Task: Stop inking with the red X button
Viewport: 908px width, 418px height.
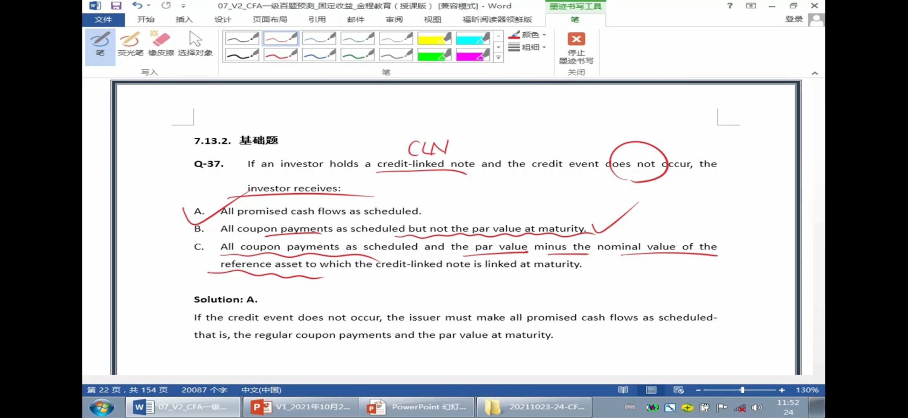Action: [576, 47]
